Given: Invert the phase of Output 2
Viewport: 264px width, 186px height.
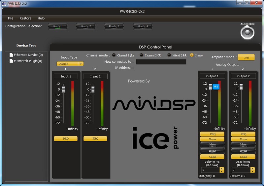Looking at the screenshot, I should click(x=243, y=151).
